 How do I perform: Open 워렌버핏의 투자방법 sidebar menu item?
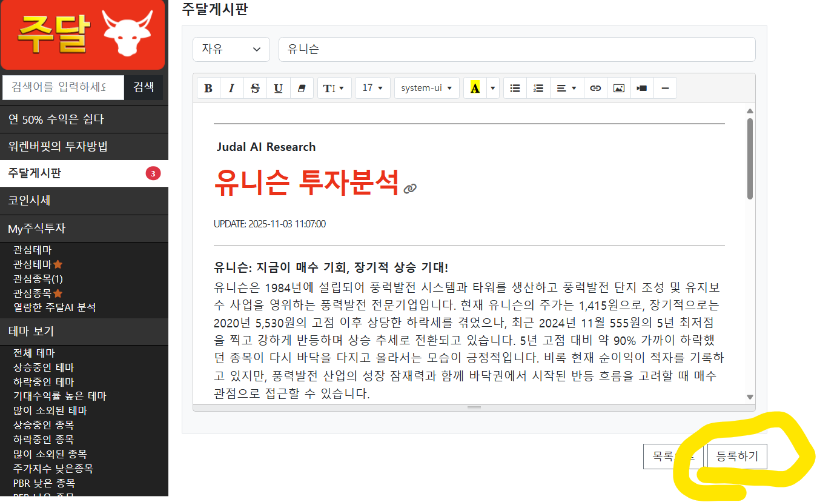pyautogui.click(x=84, y=146)
